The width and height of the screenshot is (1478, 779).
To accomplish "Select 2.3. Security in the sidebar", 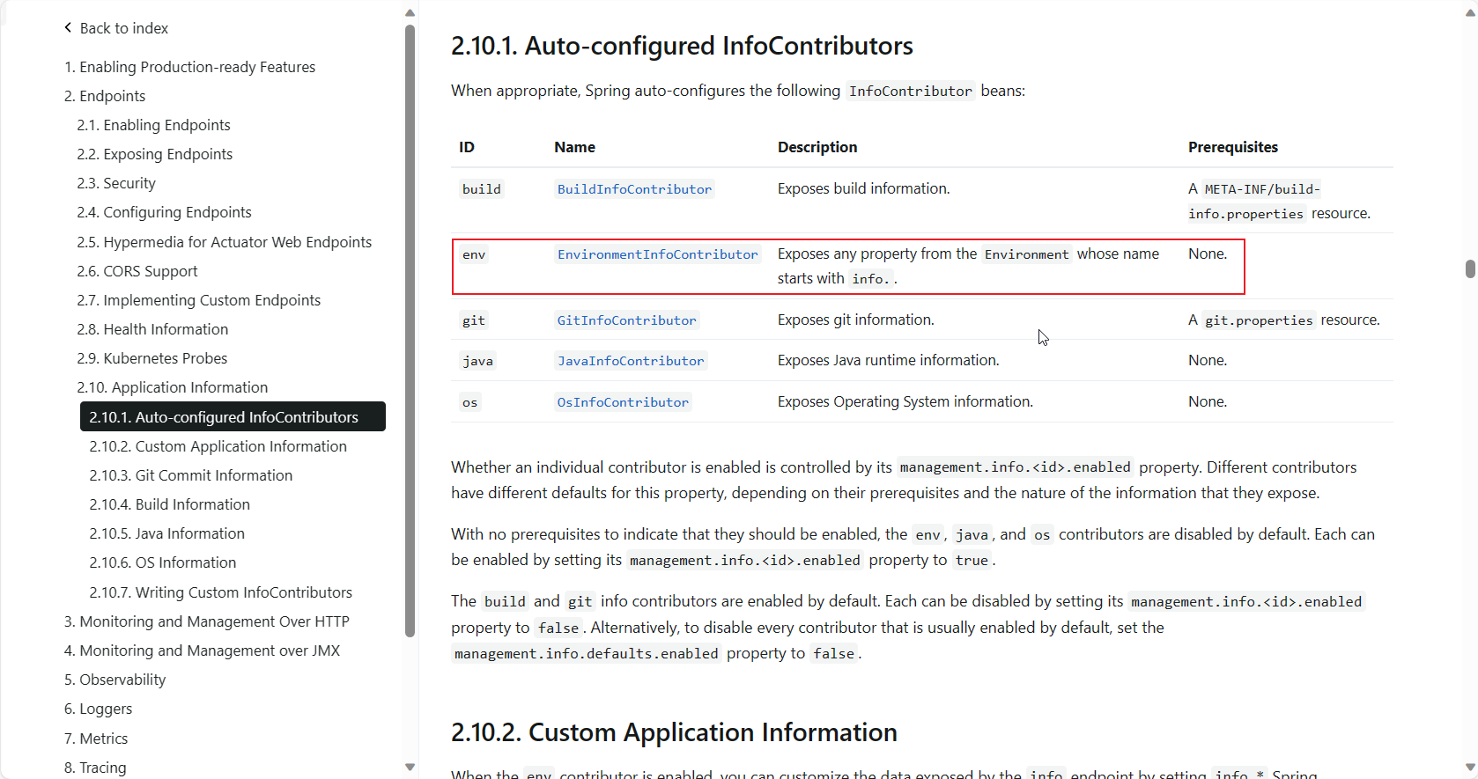I will pyautogui.click(x=115, y=183).
